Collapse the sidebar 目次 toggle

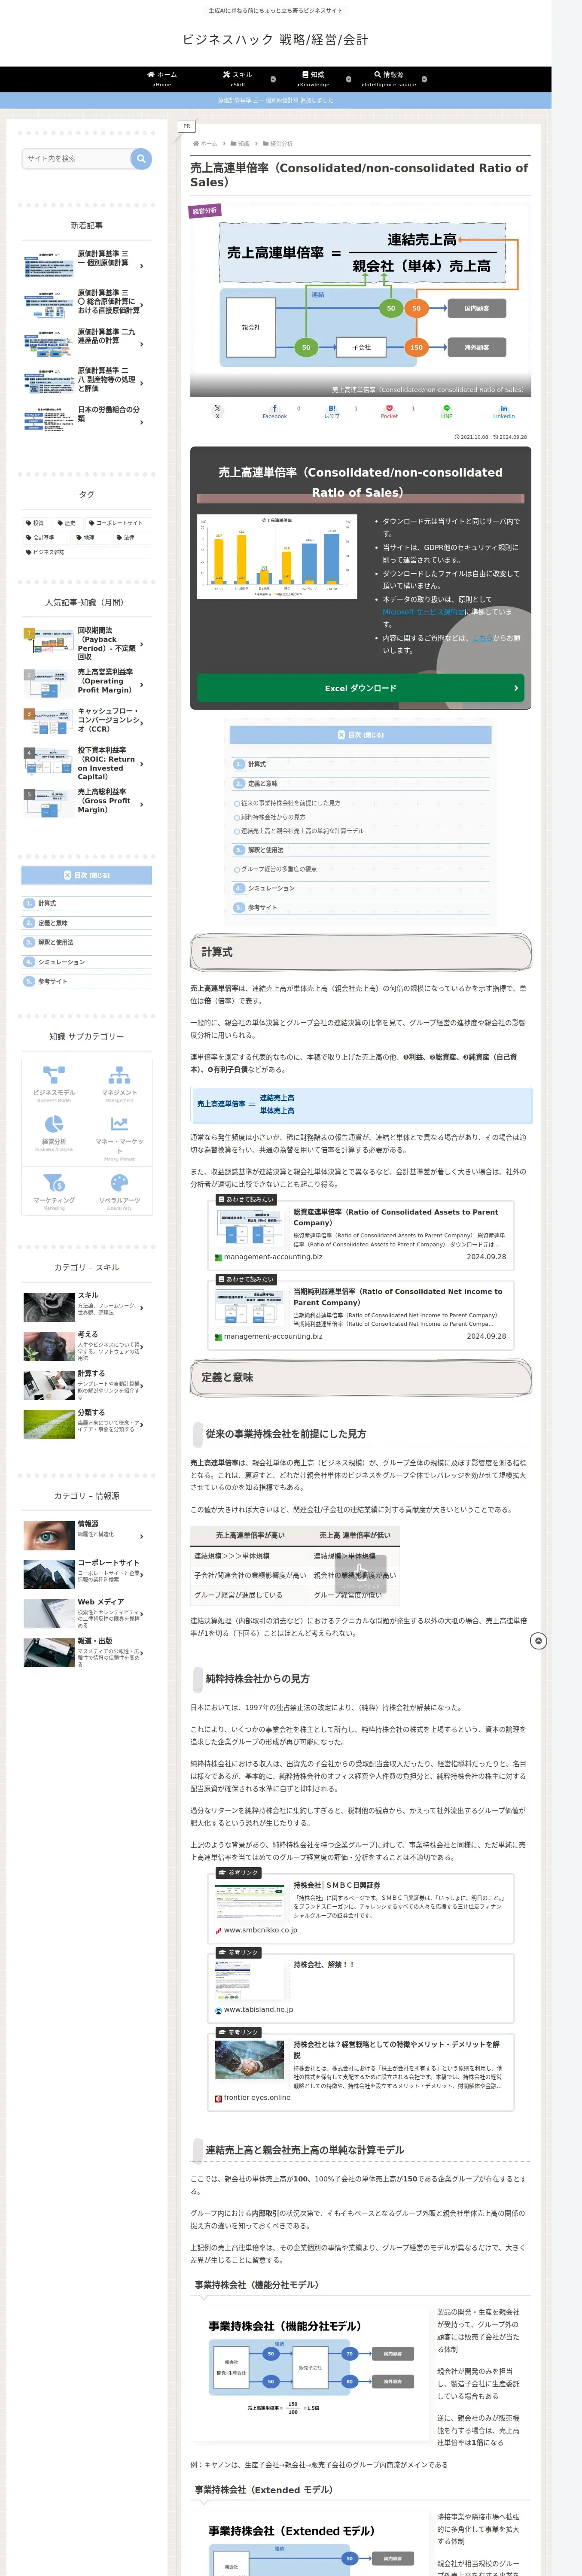click(x=87, y=875)
